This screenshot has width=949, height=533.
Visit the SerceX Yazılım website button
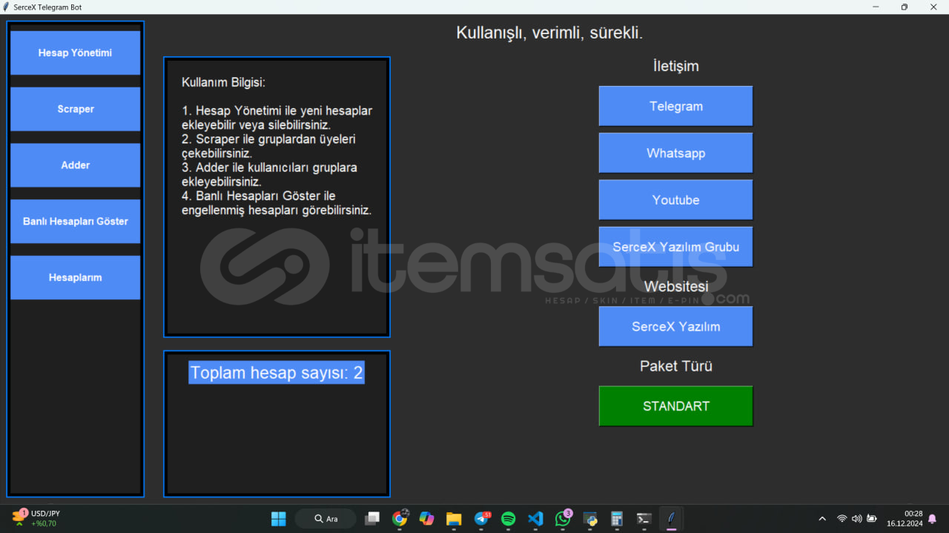(x=675, y=326)
